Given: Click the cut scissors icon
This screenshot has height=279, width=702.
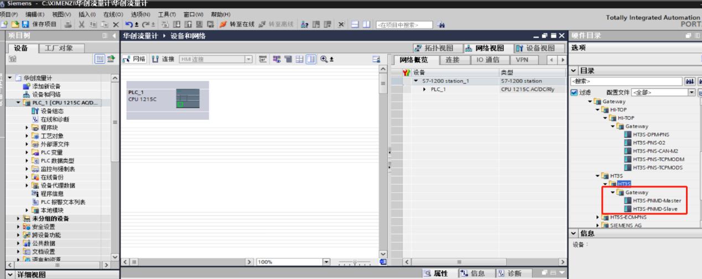Looking at the screenshot, I should click(x=84, y=24).
